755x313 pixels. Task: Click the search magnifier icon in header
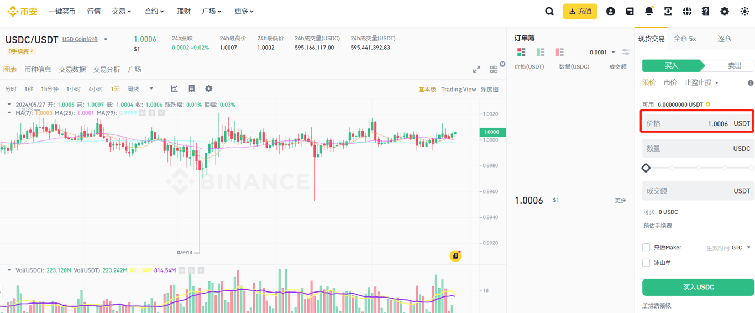[549, 11]
